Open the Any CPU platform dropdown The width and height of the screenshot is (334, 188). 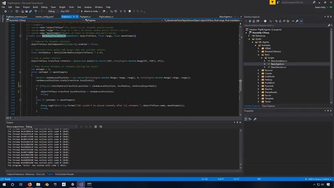(x=69, y=11)
